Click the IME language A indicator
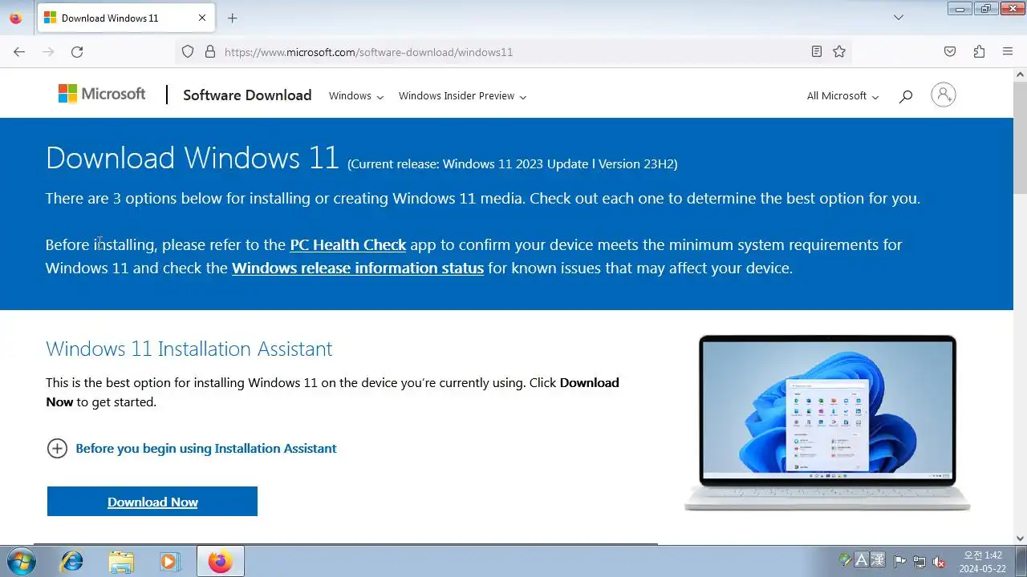This screenshot has width=1027, height=577. 862,560
